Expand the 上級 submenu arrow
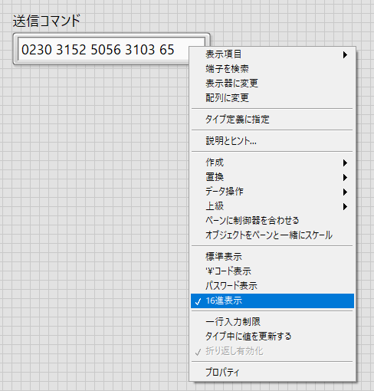Viewport: 374px width, 391px height. click(345, 206)
